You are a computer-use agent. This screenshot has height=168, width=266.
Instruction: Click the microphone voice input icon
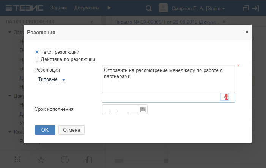tap(226, 97)
